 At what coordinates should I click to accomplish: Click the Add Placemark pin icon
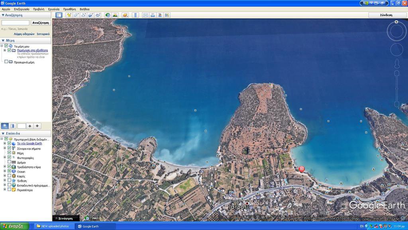[69, 15]
